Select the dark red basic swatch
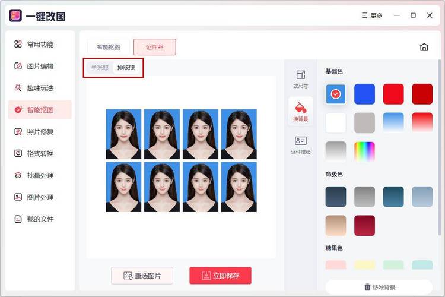This screenshot has width=445, height=297. pyautogui.click(x=422, y=94)
